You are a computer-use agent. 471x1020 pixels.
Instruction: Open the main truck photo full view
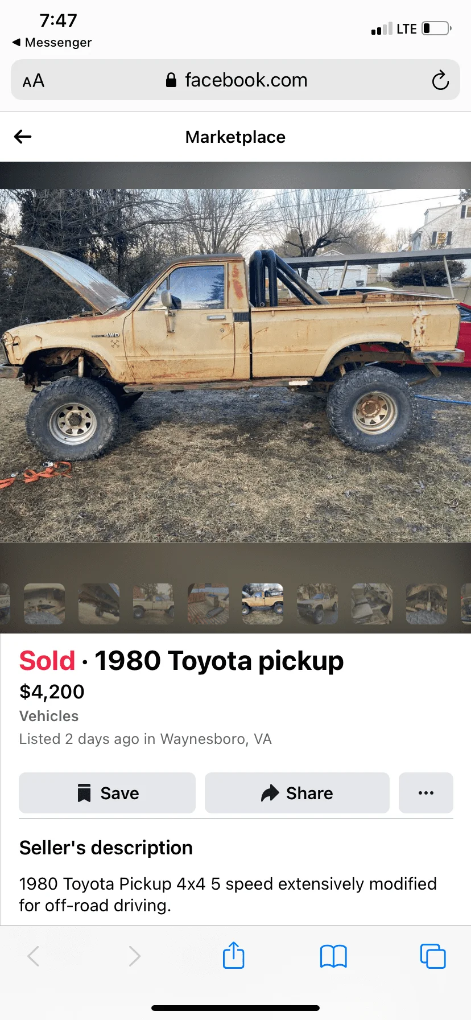[235, 365]
